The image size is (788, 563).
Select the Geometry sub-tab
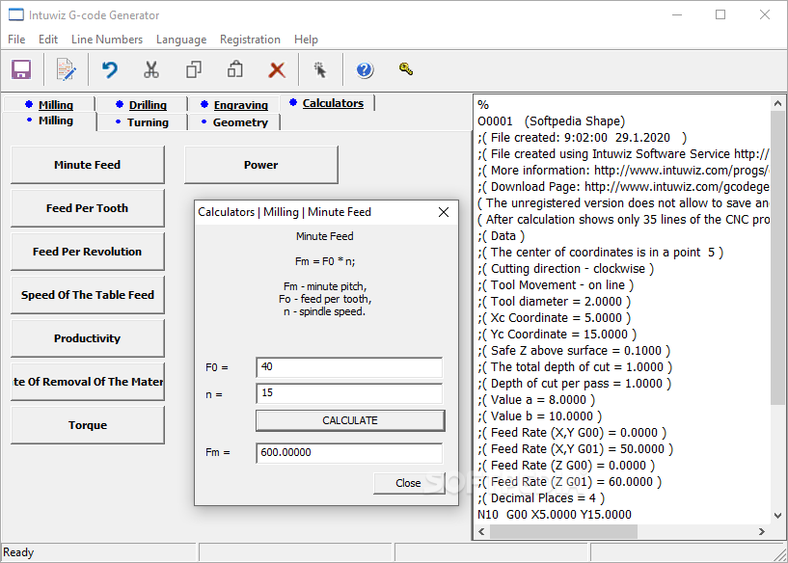pyautogui.click(x=234, y=122)
